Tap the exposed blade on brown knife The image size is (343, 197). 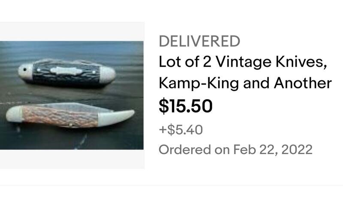(74, 106)
